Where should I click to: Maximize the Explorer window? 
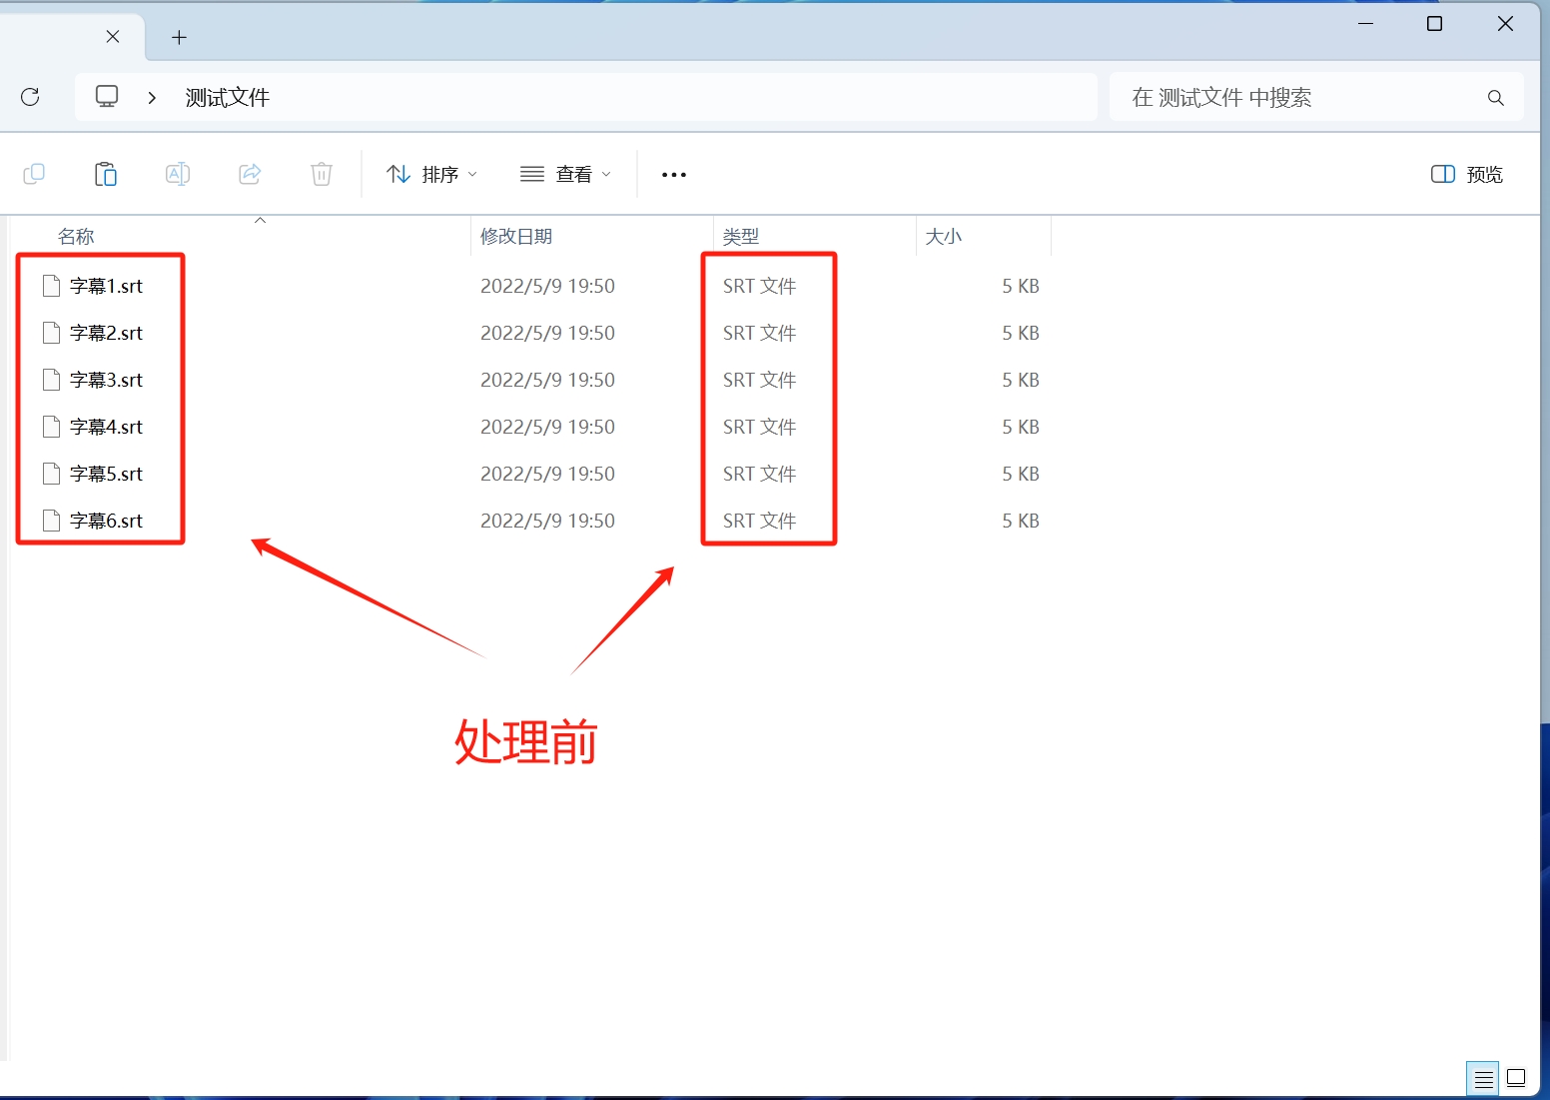pyautogui.click(x=1435, y=23)
